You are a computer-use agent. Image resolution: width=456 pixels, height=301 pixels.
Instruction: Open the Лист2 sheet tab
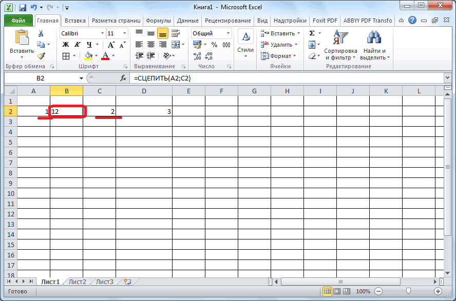pos(77,282)
